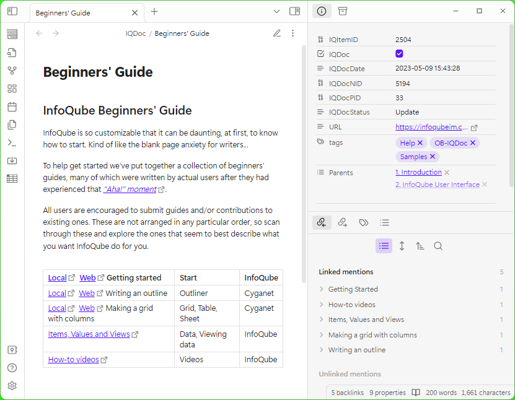Image resolution: width=515 pixels, height=400 pixels.
Task: Switch to editing with the pencil icon
Action: tap(277, 33)
